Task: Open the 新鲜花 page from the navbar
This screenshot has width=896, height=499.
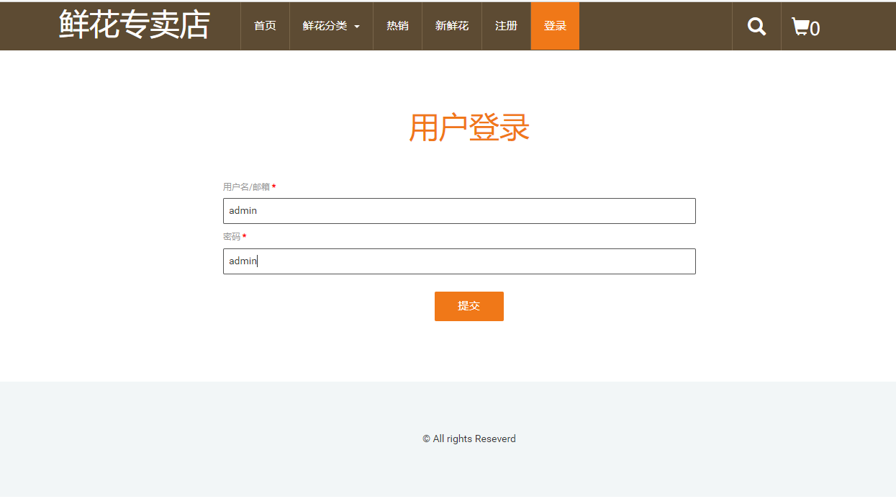Action: pyautogui.click(x=451, y=25)
